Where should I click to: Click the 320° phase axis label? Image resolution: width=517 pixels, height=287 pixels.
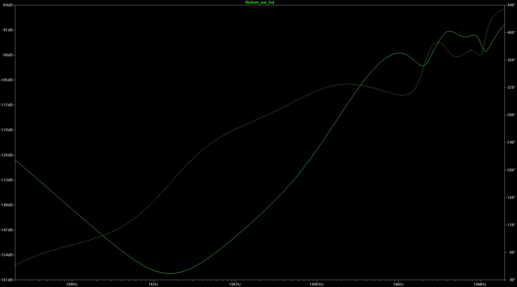511,87
